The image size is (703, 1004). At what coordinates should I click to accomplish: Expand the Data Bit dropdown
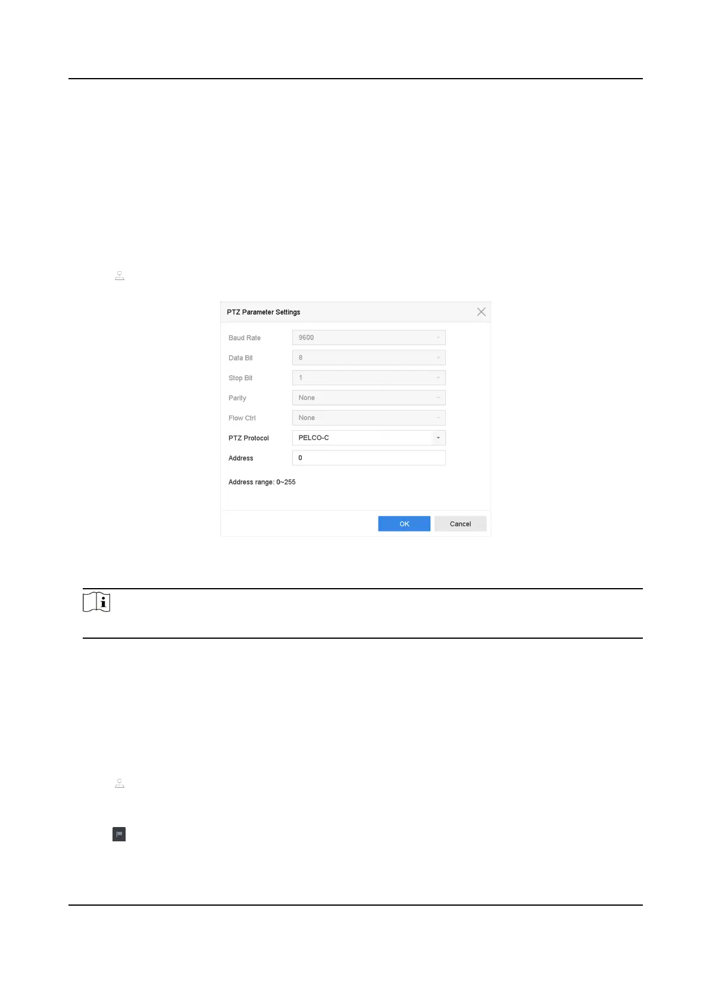(368, 358)
